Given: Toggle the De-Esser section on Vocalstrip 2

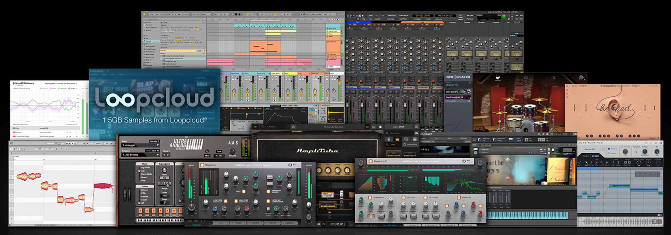Looking at the screenshot, I should (403, 198).
